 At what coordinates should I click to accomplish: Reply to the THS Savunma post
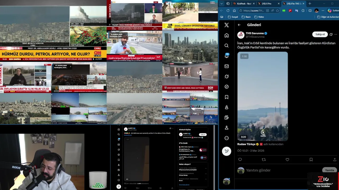click(x=240, y=159)
